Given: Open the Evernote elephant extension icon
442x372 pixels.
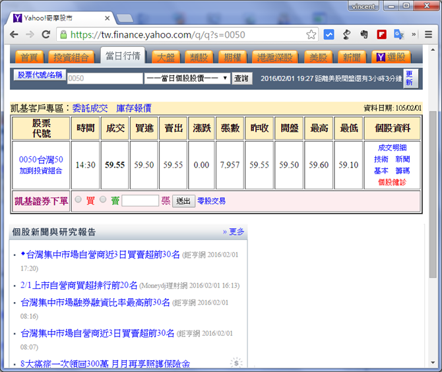Looking at the screenshot, I should click(364, 35).
